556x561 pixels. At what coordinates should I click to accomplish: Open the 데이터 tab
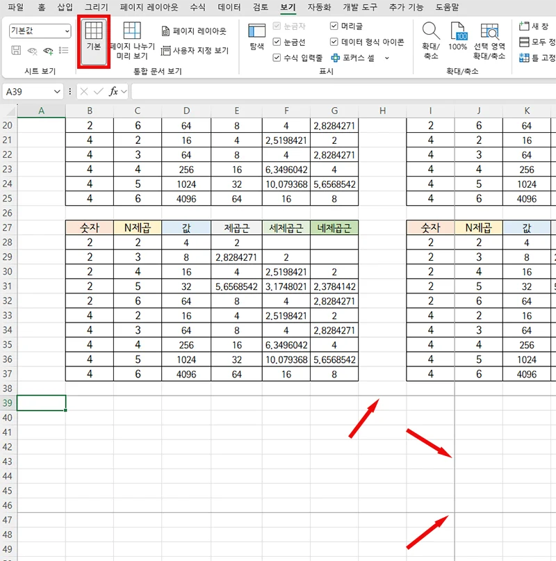point(229,7)
